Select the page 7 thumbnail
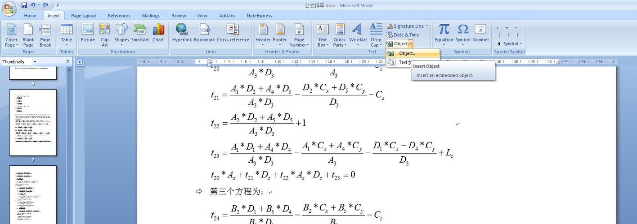 33,122
